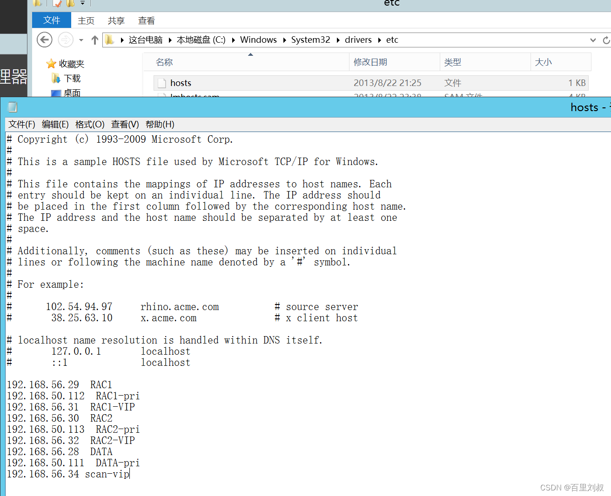
Task: Click the folder icon in the address bar
Action: coord(109,40)
